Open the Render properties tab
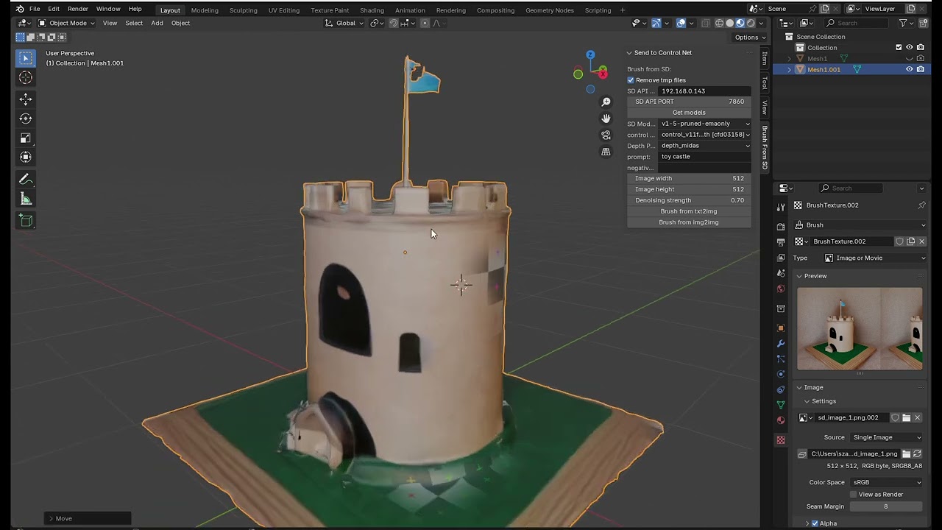Image resolution: width=942 pixels, height=530 pixels. pyautogui.click(x=781, y=227)
